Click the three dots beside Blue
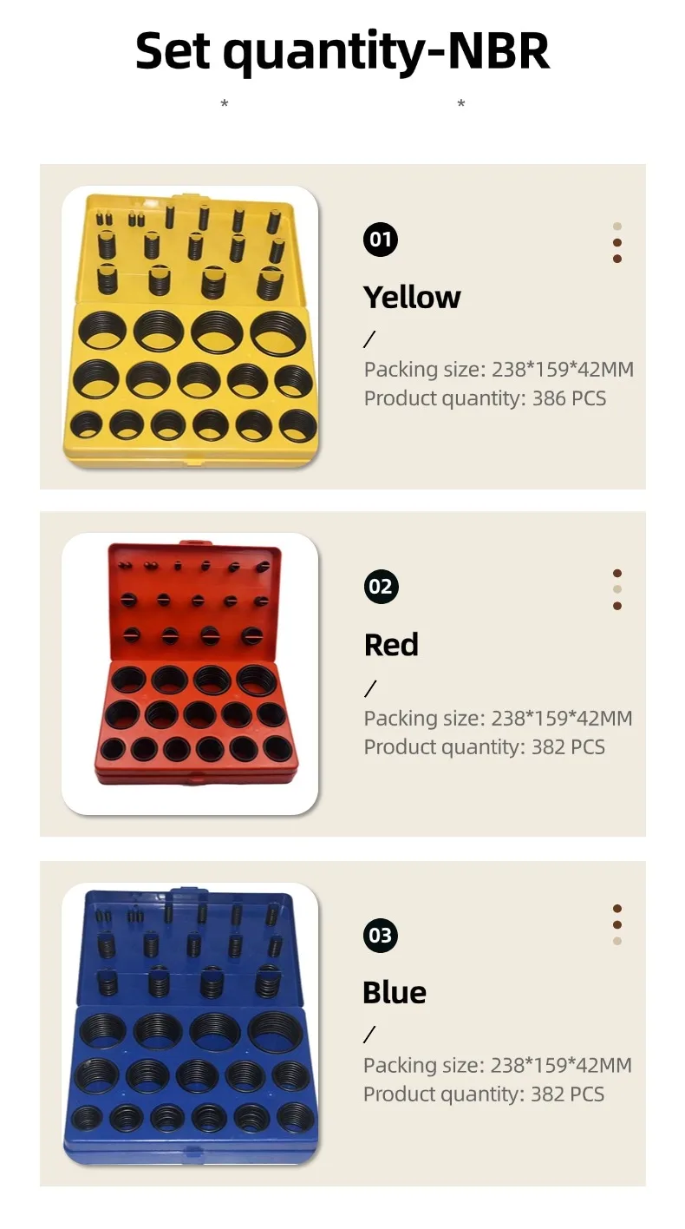Viewport: 685px width, 1229px height. 617,924
